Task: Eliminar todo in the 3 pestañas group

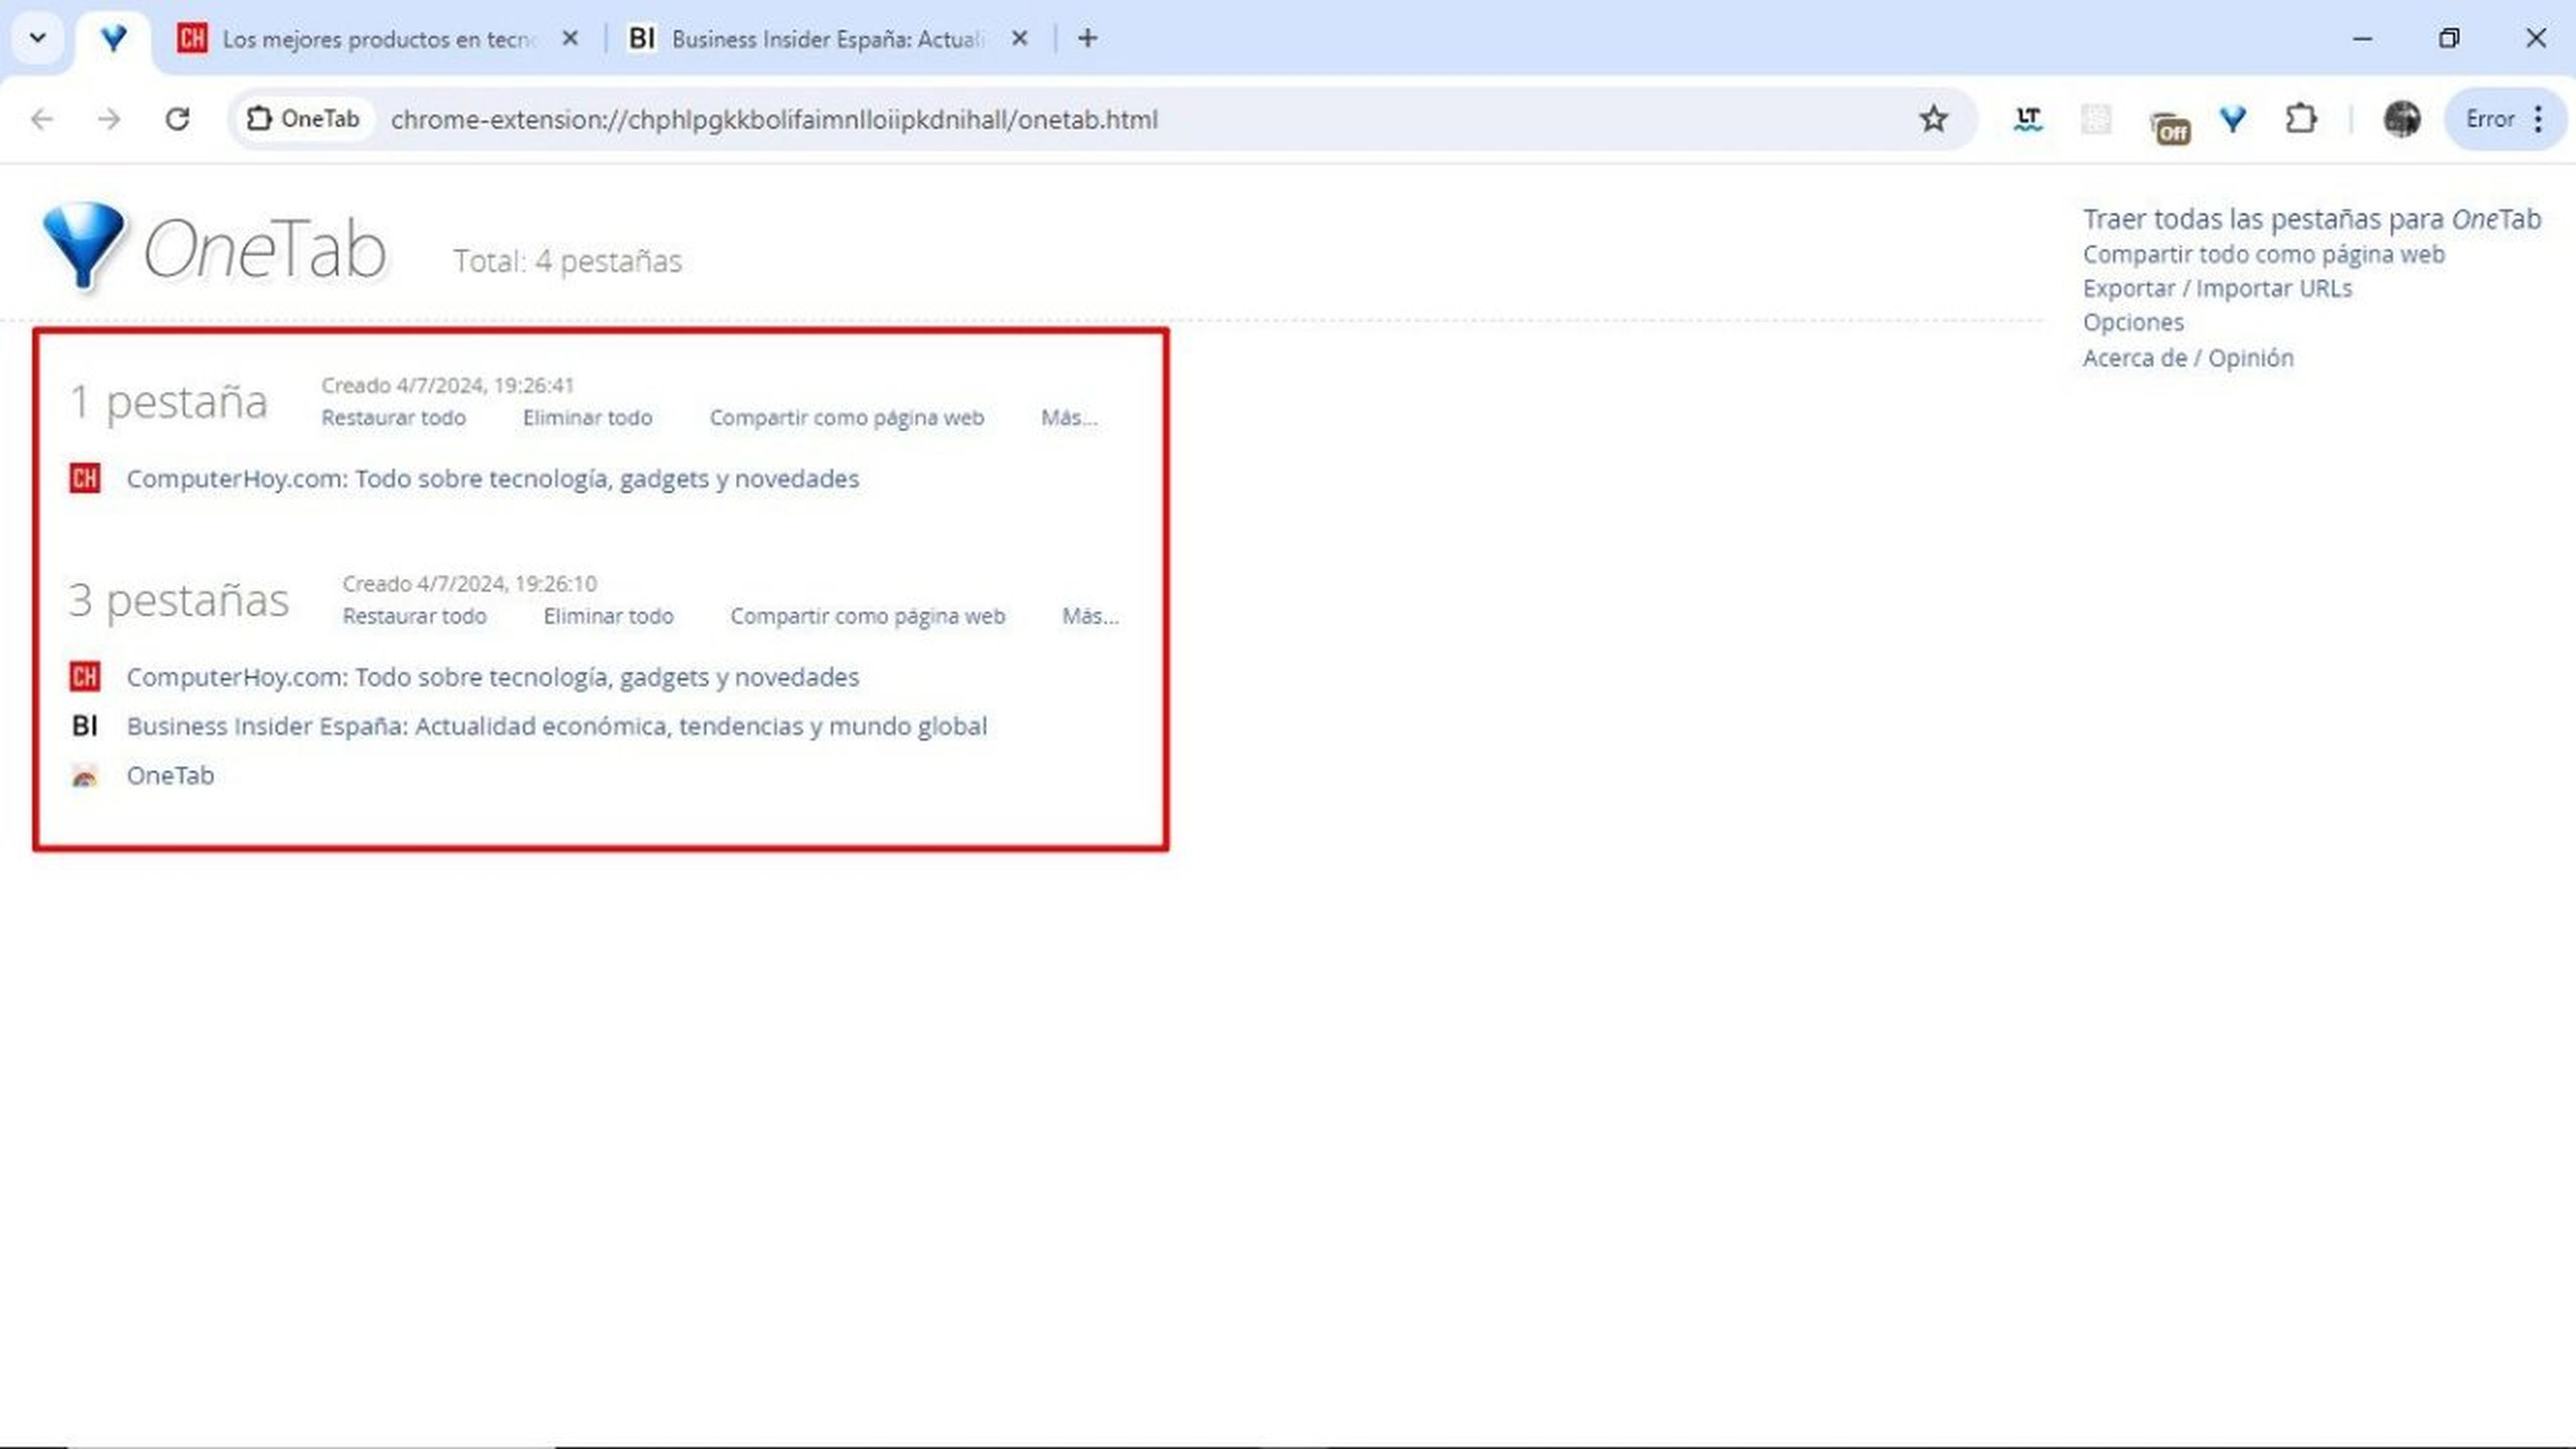Action: pos(608,616)
